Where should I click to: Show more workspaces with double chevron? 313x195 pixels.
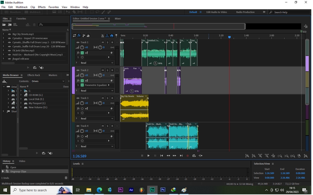(264, 12)
